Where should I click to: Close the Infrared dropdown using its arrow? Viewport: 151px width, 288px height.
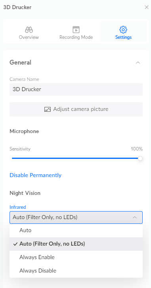135,217
